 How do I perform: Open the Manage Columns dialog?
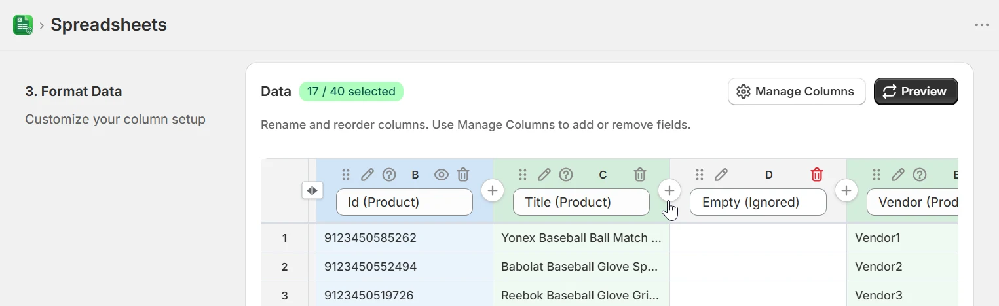(797, 92)
